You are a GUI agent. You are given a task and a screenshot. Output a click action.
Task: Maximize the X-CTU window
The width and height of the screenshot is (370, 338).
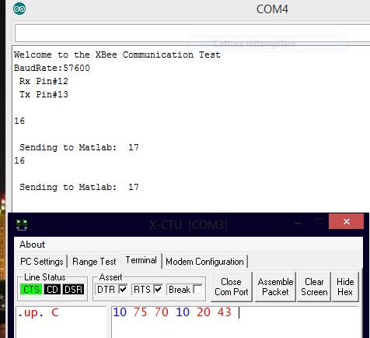tap(319, 221)
